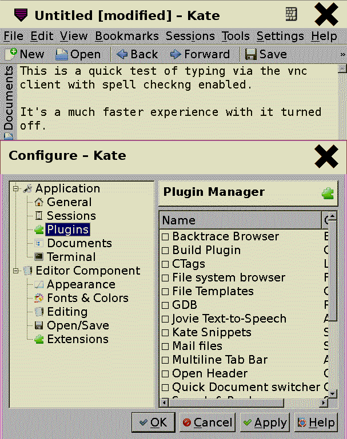Click the plugin list horizontal scrollbar right arrow
Viewport: 347px width, 439px height.
324,403
